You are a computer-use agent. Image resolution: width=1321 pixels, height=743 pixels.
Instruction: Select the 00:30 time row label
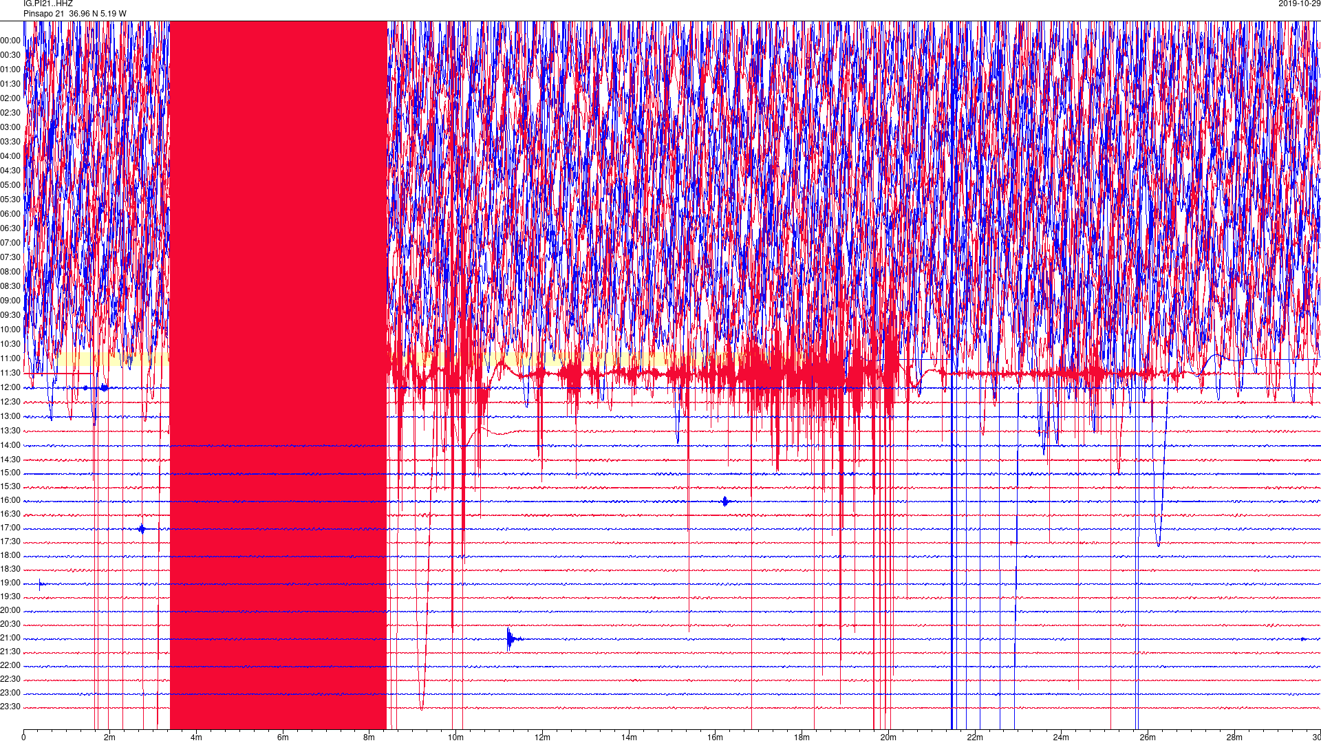coord(10,55)
